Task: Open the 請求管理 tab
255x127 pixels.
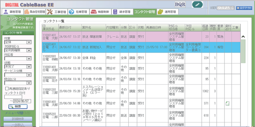Action: [x=122, y=12]
